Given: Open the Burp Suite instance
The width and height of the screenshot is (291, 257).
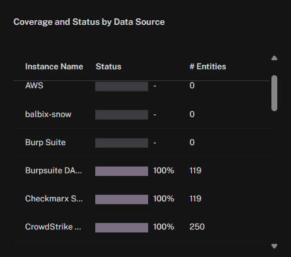Looking at the screenshot, I should (46, 143).
